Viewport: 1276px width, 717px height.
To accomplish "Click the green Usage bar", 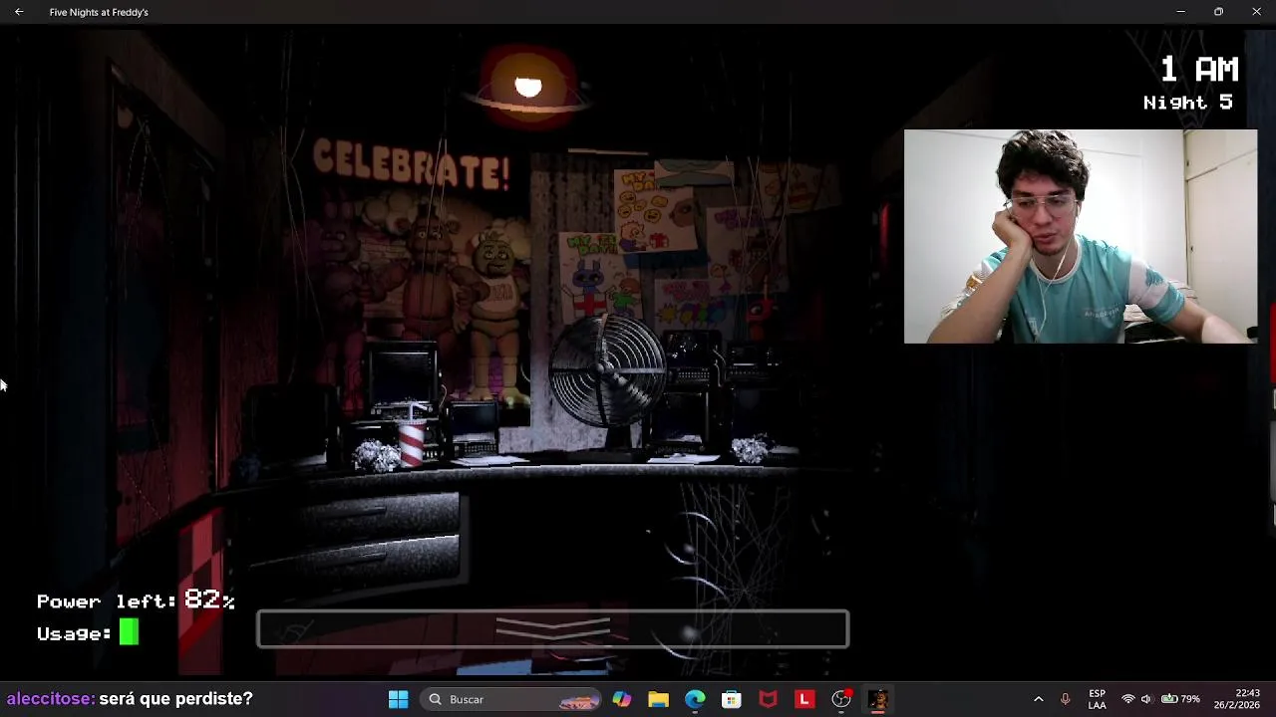I will 129,632.
